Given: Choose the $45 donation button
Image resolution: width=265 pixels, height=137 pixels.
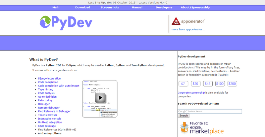Looking at the screenshot, I should click(x=208, y=84).
